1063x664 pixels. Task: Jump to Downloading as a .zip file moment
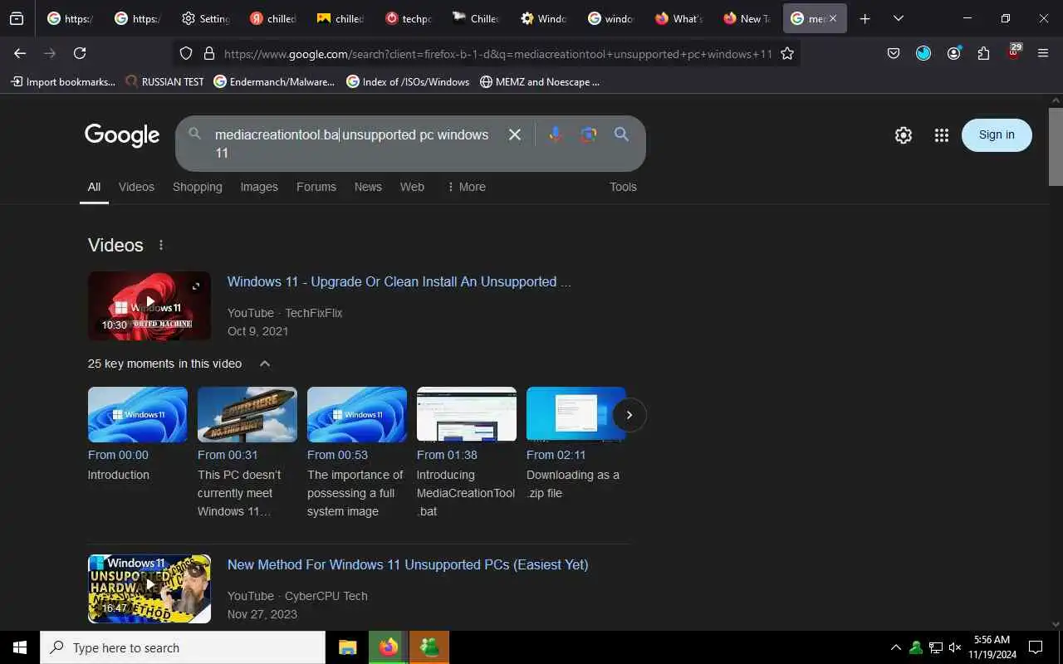[576, 415]
